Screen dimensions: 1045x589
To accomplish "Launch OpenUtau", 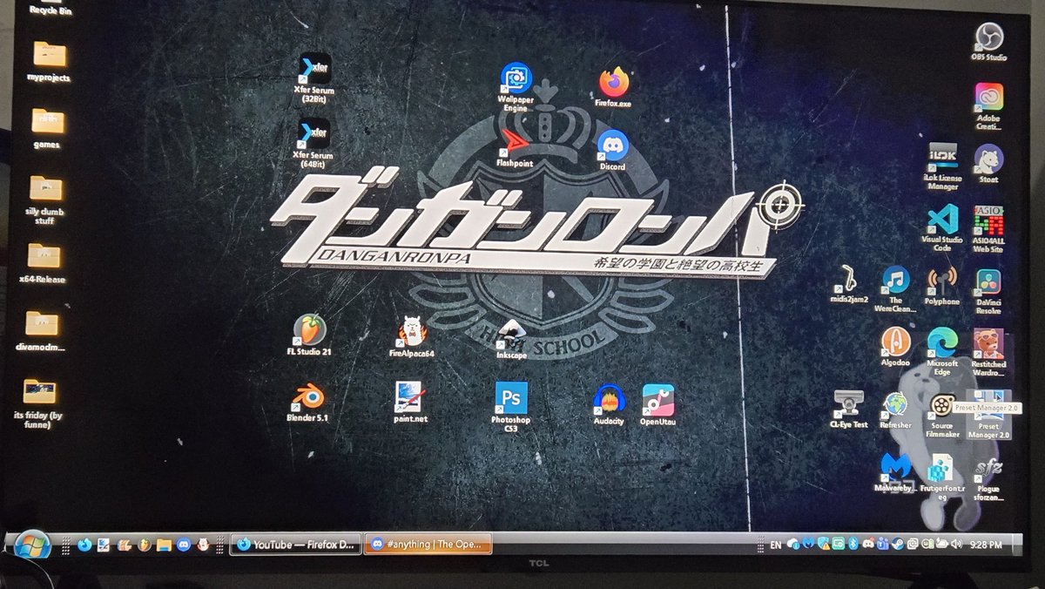I will click(657, 405).
